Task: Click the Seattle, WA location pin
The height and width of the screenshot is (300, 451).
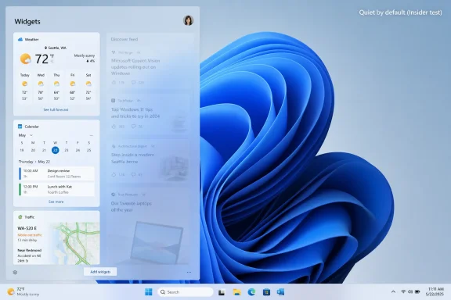Action: click(x=45, y=48)
